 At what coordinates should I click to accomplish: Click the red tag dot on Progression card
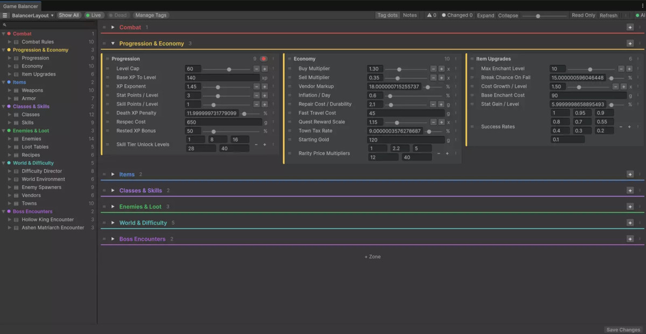pos(264,59)
